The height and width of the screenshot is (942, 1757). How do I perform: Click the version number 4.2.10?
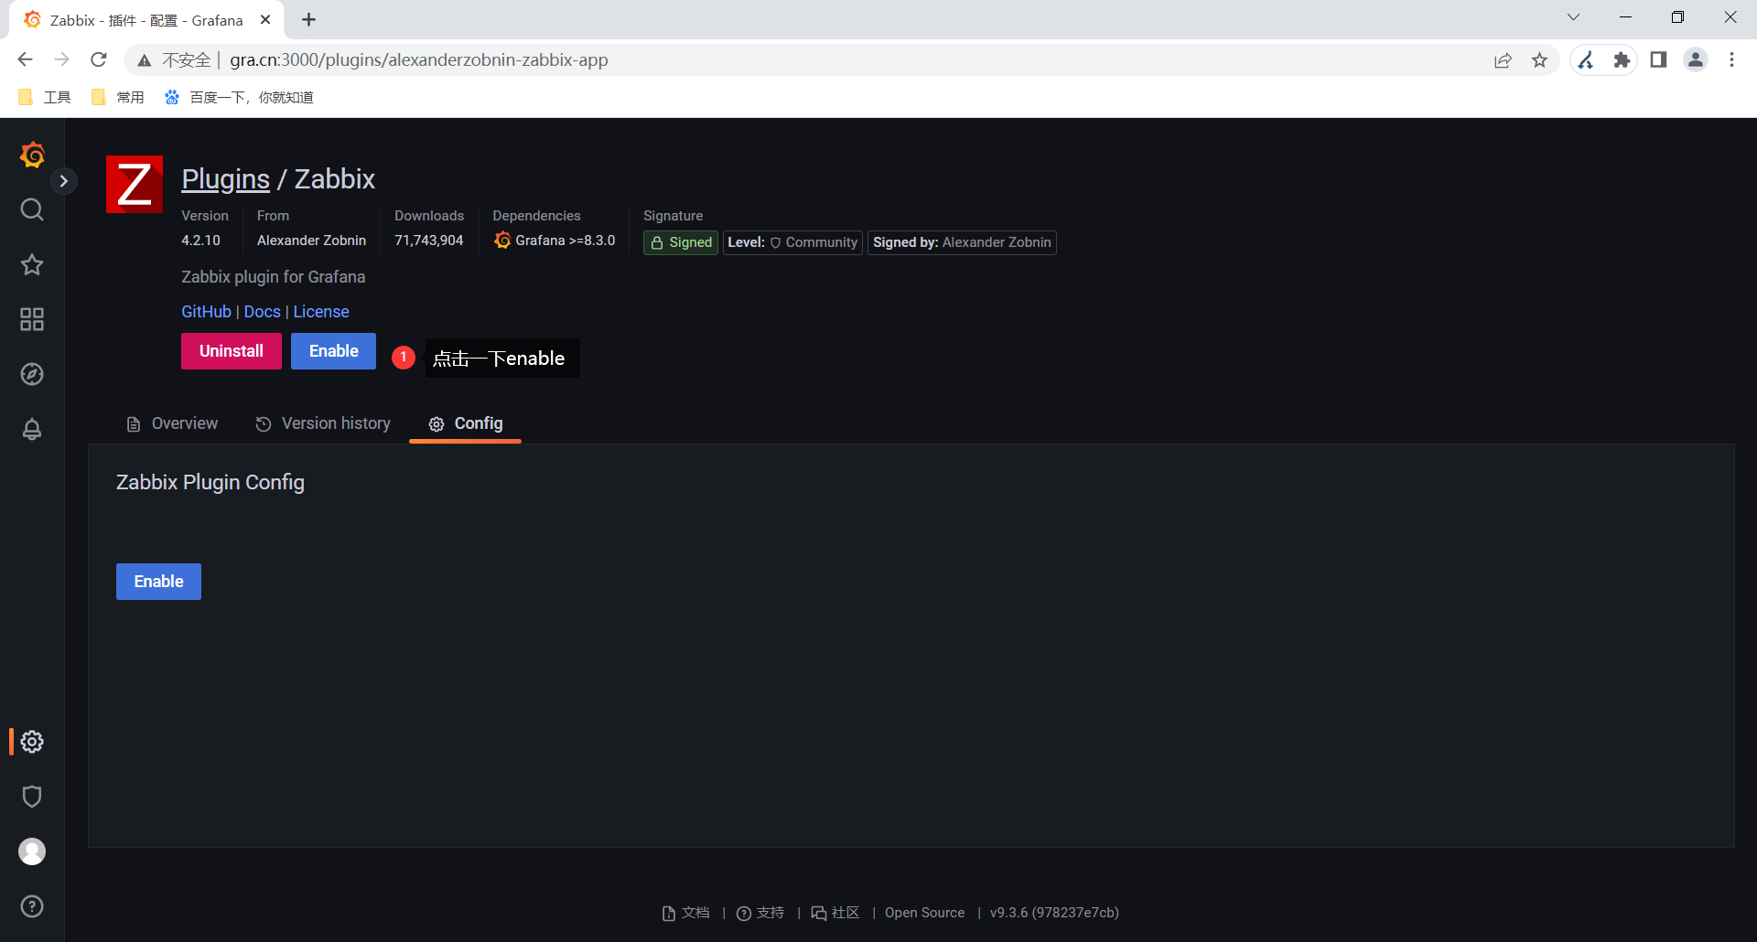point(200,241)
